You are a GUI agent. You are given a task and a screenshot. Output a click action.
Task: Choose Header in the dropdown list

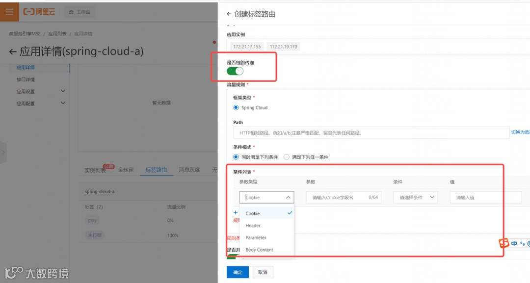(266, 226)
